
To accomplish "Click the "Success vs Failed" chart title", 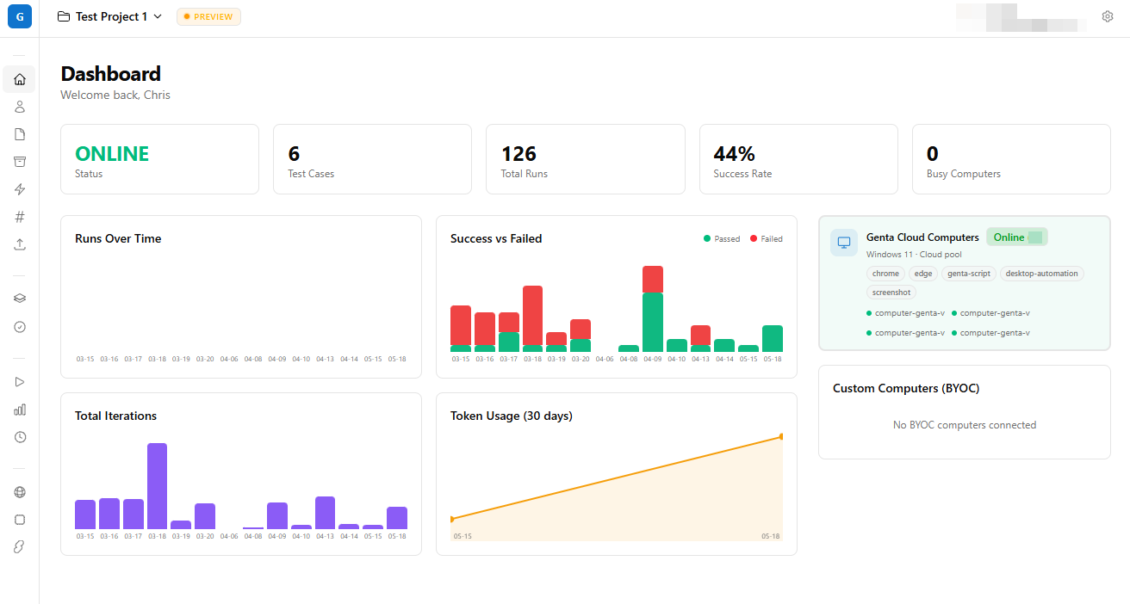I will 496,238.
